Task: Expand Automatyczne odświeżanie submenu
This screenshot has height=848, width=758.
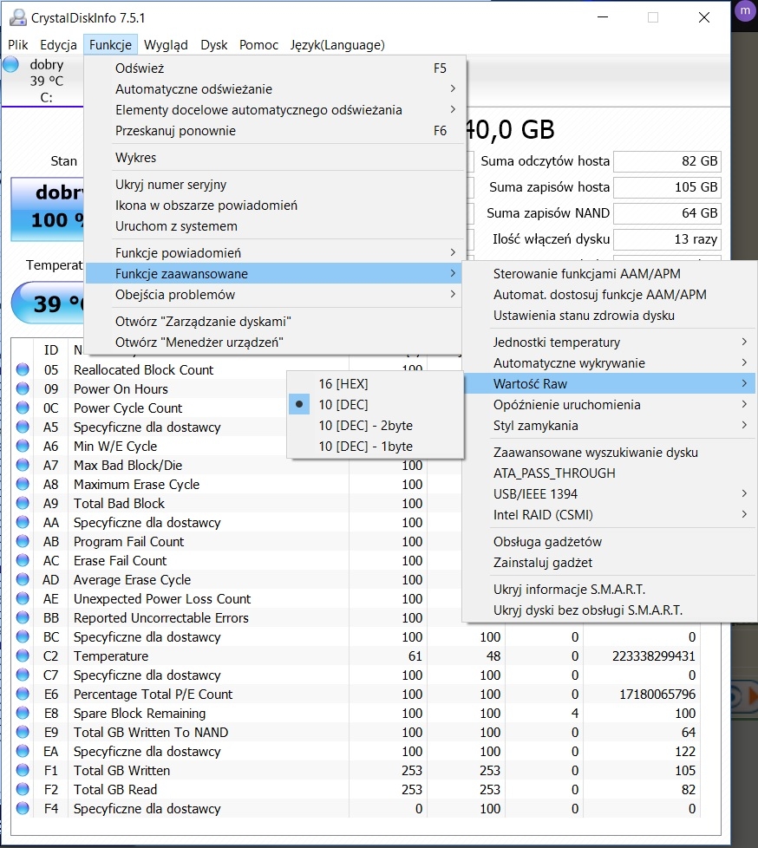Action: [275, 88]
